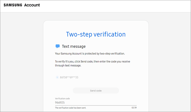Click the 02:39 countdown timer

tap(134, 108)
